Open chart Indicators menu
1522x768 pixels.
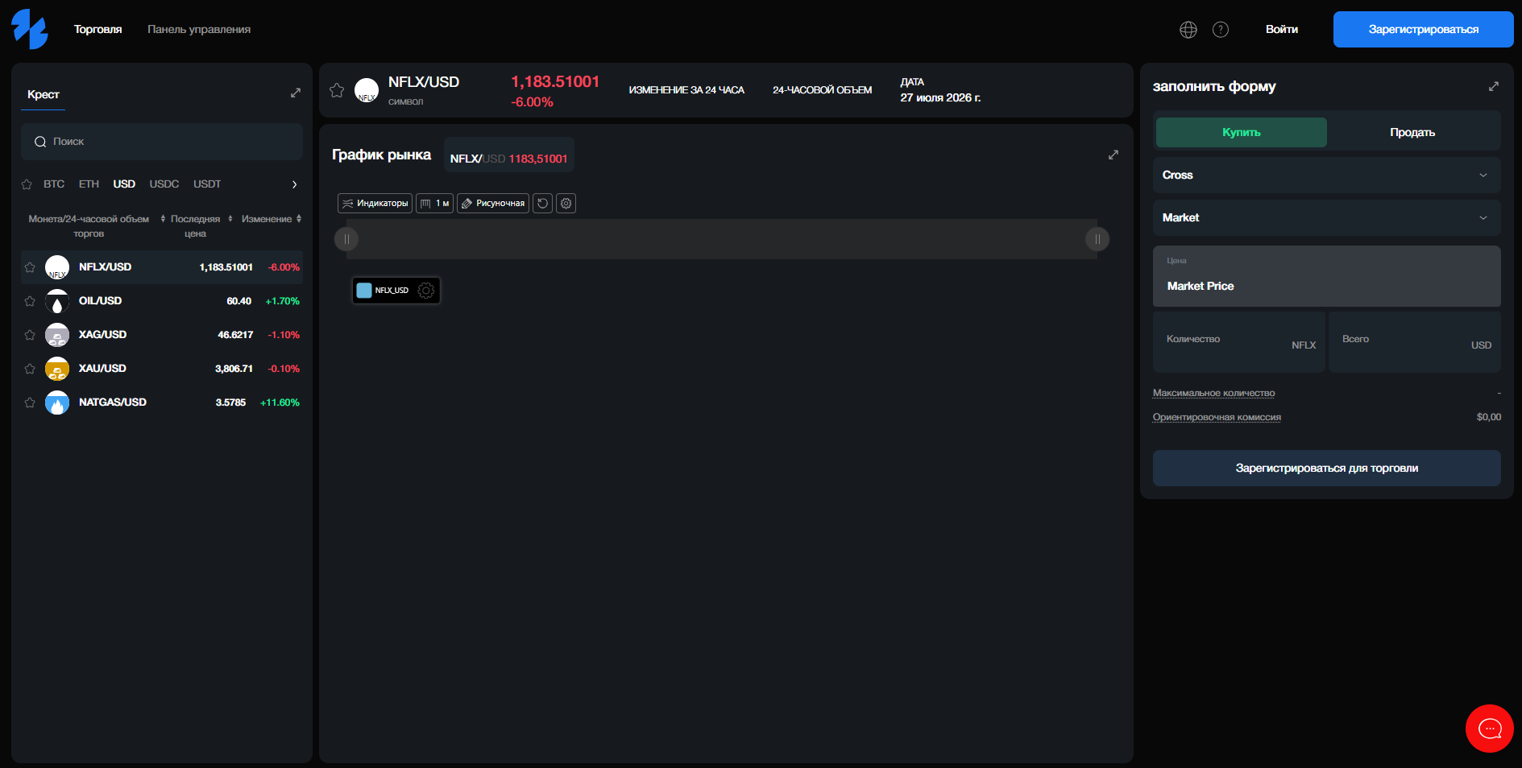(375, 203)
